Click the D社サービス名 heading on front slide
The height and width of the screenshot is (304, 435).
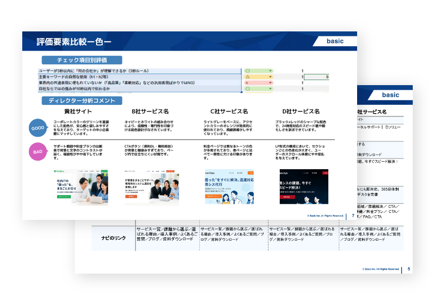(x=301, y=111)
